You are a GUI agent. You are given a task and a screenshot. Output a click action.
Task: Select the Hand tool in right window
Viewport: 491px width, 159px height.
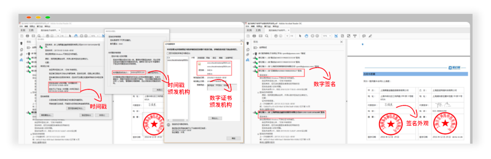point(306,36)
